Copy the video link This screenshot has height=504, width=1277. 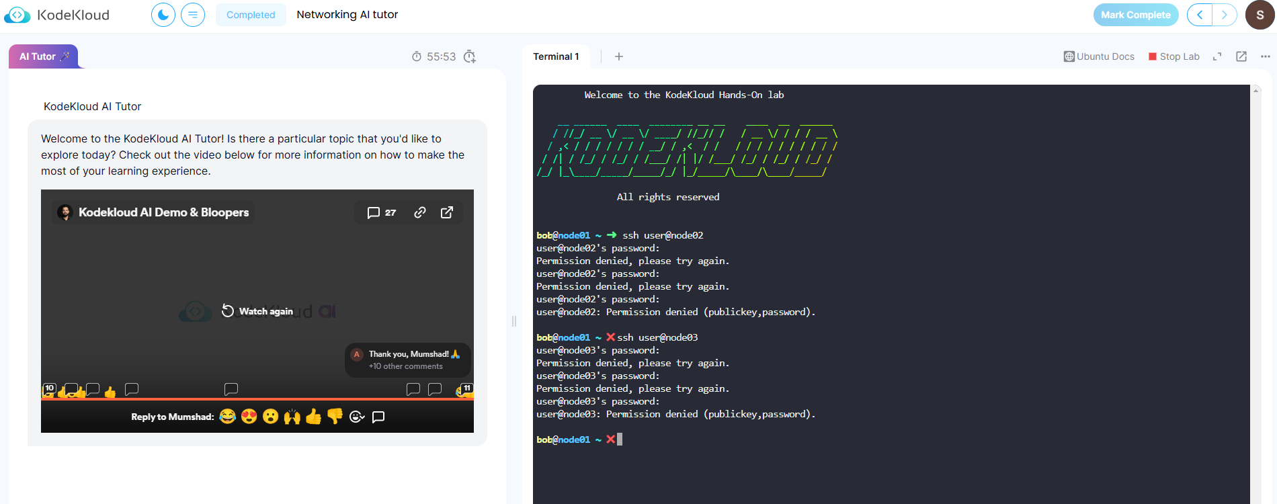(x=420, y=212)
